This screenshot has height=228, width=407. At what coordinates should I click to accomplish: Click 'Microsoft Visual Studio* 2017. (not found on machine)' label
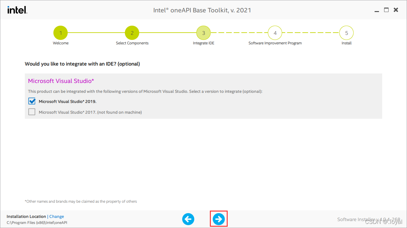[x=90, y=112]
